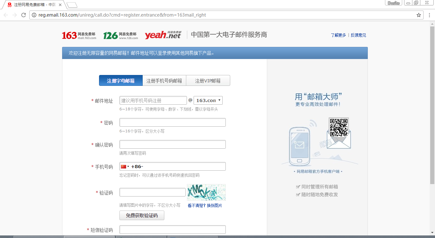Close the 注册网易免费邮箱 browser tab
Screen dimensions: 435x238
[60, 5]
